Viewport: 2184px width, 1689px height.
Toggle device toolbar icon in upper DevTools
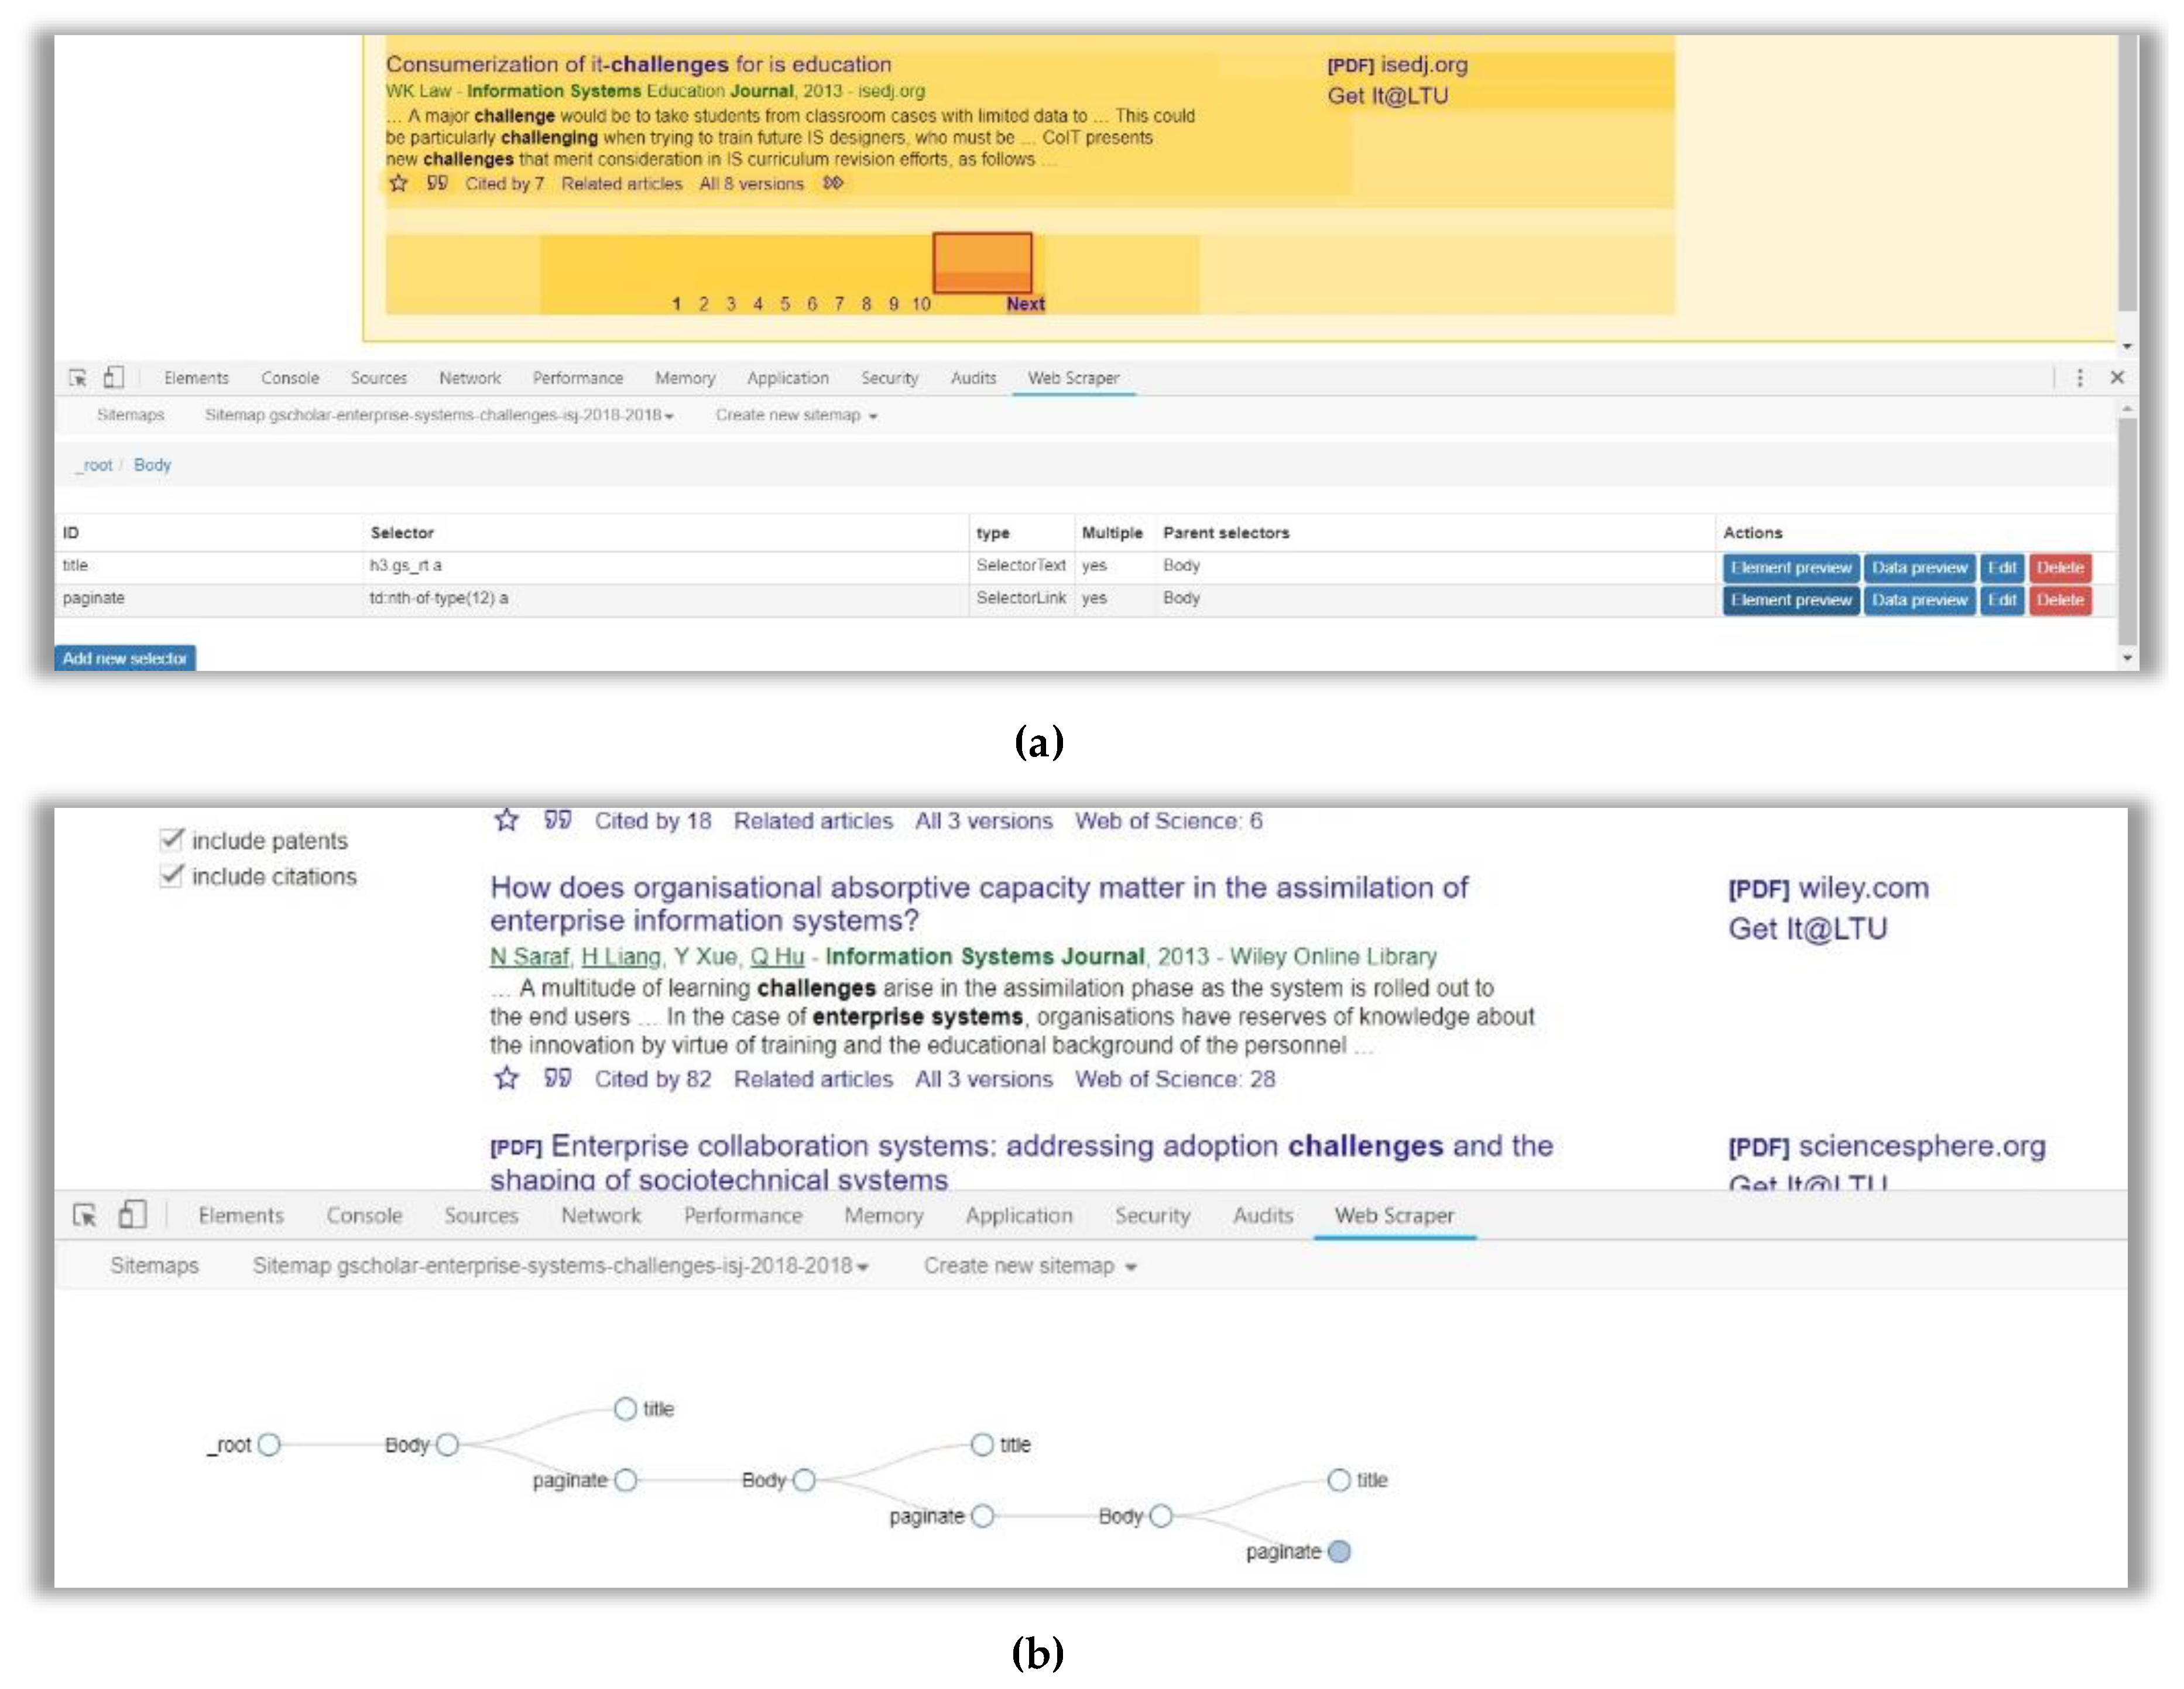click(114, 378)
